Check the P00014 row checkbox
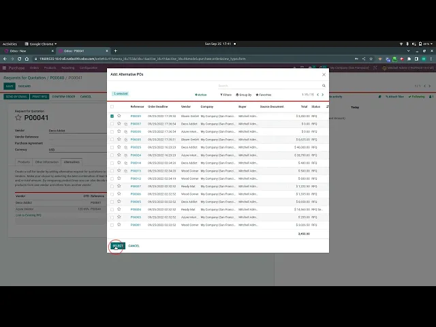This screenshot has width=436, height=327. point(112,163)
